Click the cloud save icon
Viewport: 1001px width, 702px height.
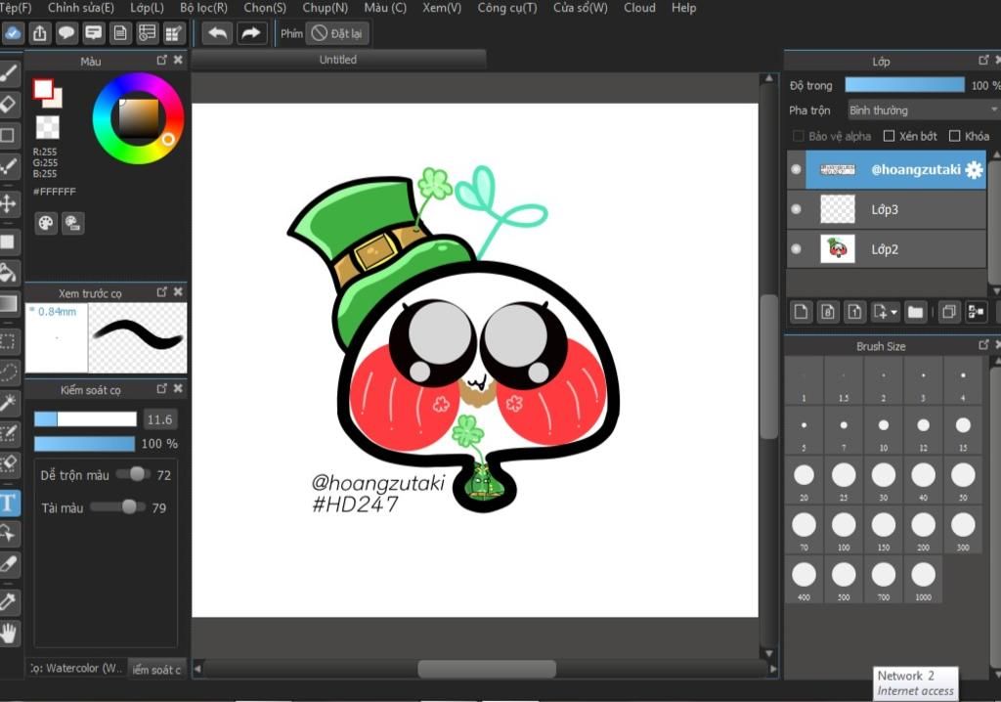coord(12,33)
